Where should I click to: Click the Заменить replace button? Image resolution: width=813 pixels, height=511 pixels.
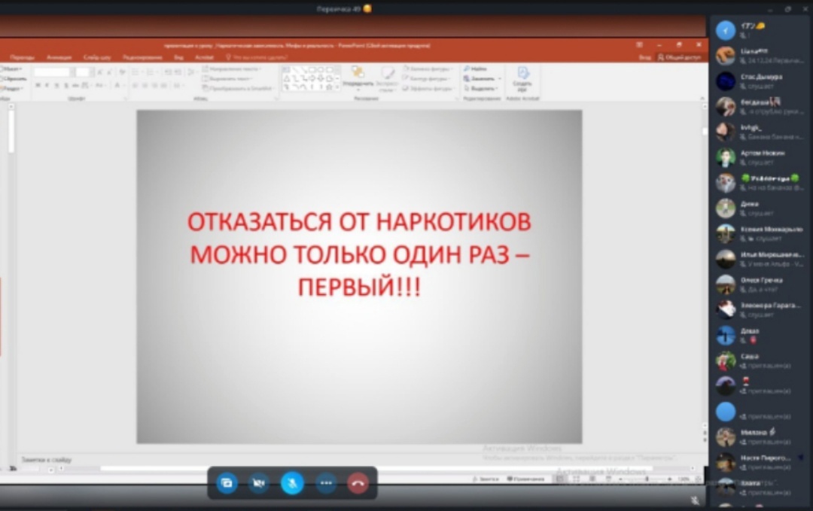pyautogui.click(x=482, y=78)
